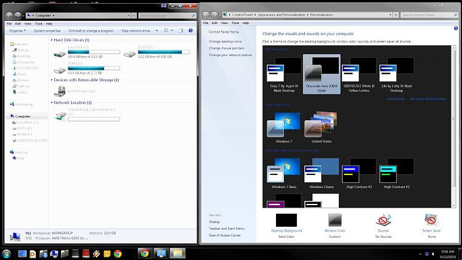The width and height of the screenshot is (462, 260).
Task: Select the Windows 7 Basic theme
Action: pyautogui.click(x=284, y=173)
